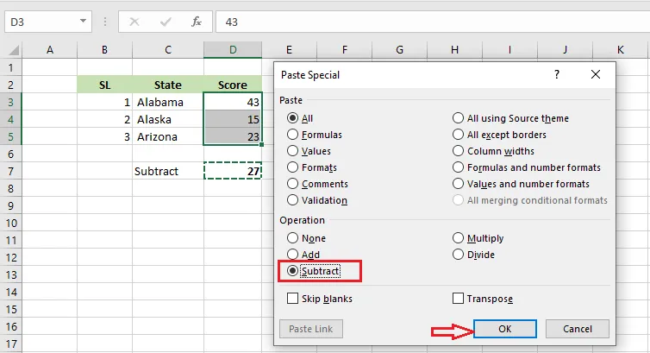Click the Alabama cell
The width and height of the screenshot is (650, 353).
tap(168, 102)
